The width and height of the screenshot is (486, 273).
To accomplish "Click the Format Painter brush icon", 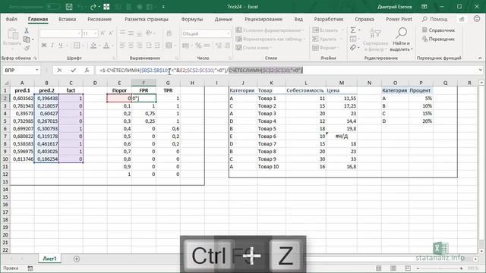I will coord(27,48).
